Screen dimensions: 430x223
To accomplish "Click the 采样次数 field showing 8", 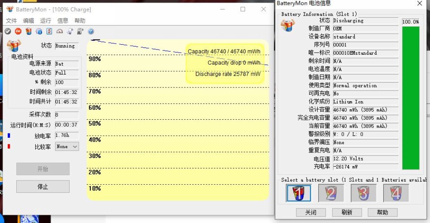I will (66, 115).
